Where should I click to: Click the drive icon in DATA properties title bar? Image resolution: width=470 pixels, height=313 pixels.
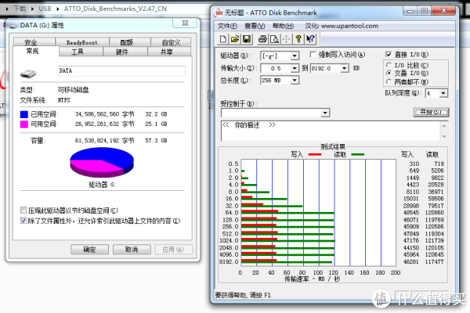click(13, 26)
